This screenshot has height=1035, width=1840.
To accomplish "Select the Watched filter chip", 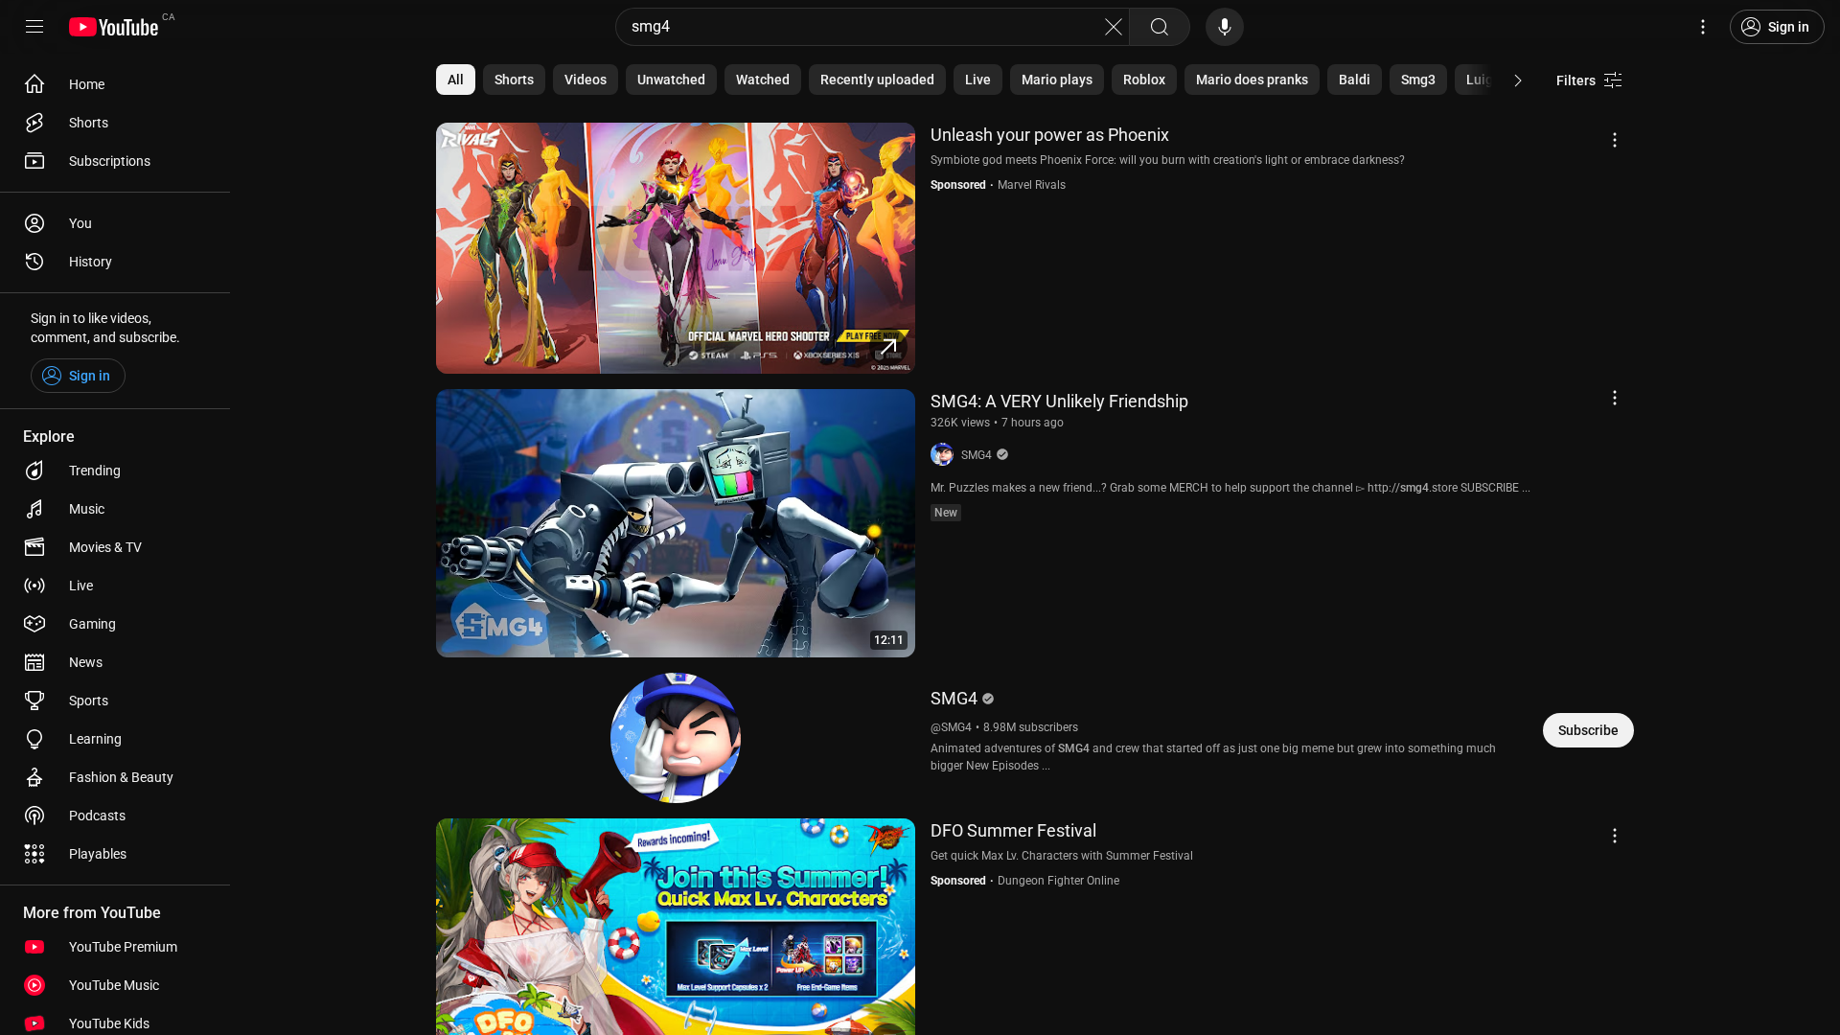I will 763,80.
